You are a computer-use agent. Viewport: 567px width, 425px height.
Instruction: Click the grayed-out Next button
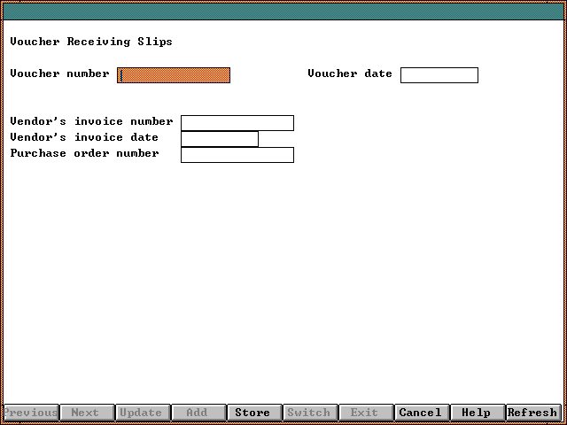[x=85, y=413]
